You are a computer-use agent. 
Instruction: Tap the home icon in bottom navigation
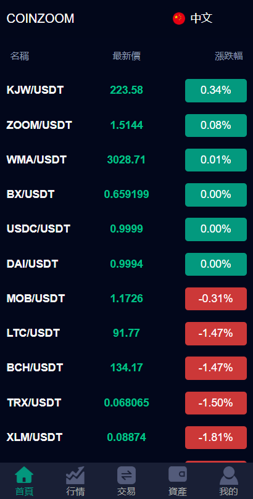coord(24,474)
